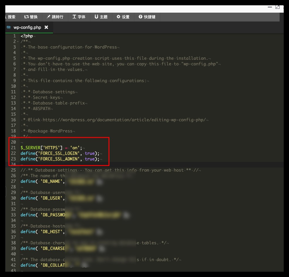The image size is (289, 277).
Task: Click the PHP elephant icon on tab
Action: [x=9, y=27]
